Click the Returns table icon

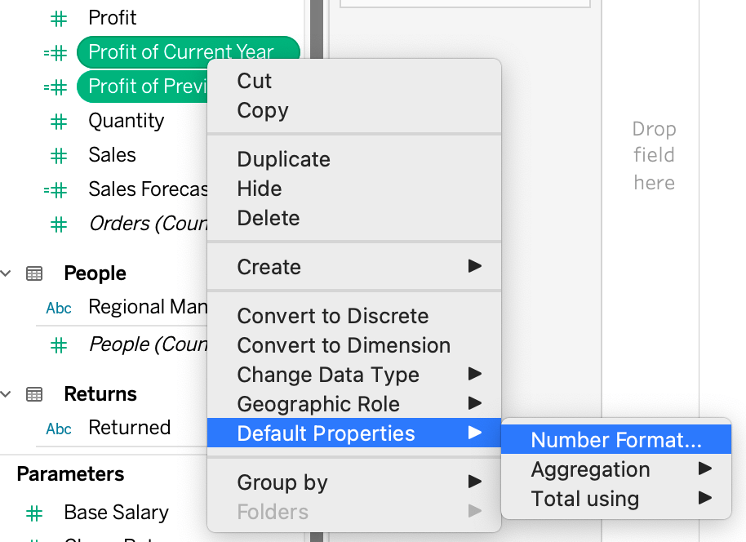[x=34, y=394]
